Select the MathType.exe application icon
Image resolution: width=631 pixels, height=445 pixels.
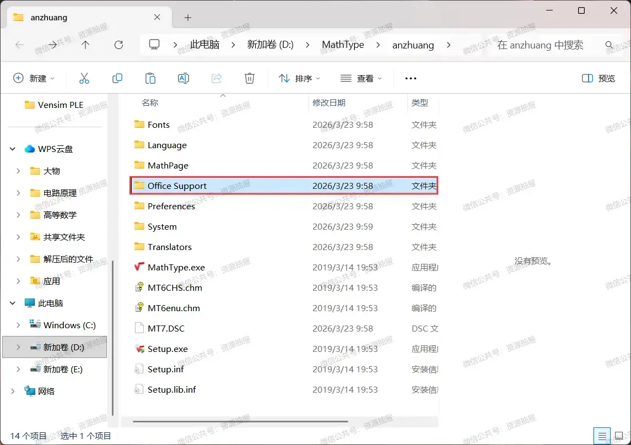(139, 267)
